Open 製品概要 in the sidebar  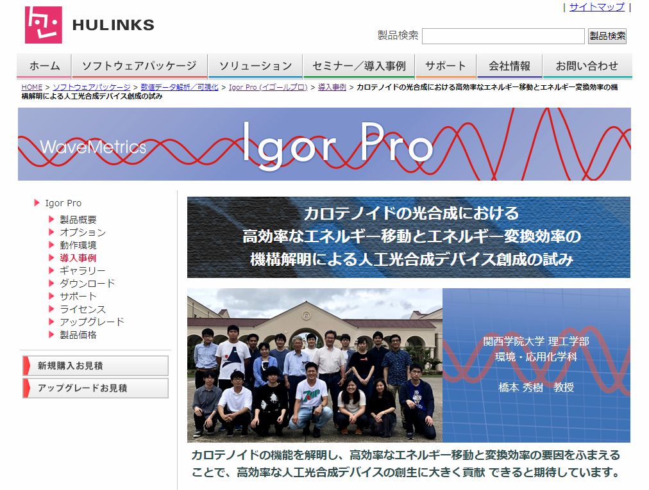tap(78, 220)
